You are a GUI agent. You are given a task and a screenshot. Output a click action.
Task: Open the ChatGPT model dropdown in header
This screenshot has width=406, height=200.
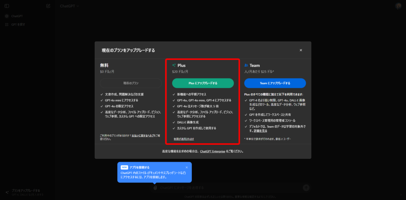click(69, 6)
